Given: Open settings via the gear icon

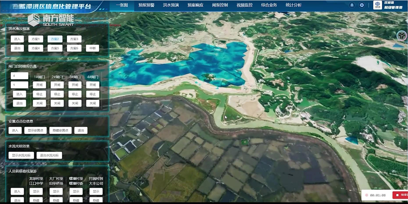Looking at the screenshot, I should [362, 5].
